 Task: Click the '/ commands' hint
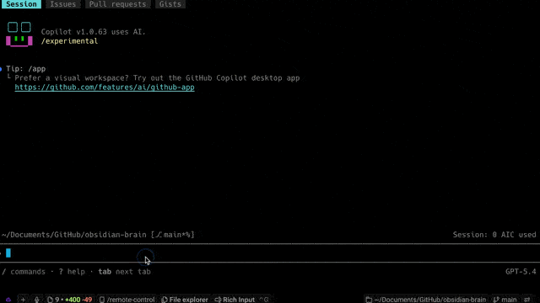point(24,272)
